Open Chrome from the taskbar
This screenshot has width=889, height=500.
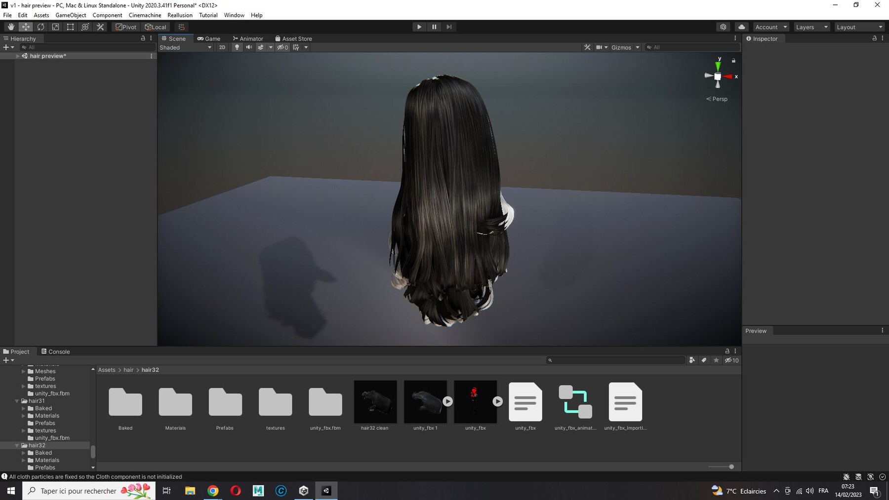coord(213,491)
